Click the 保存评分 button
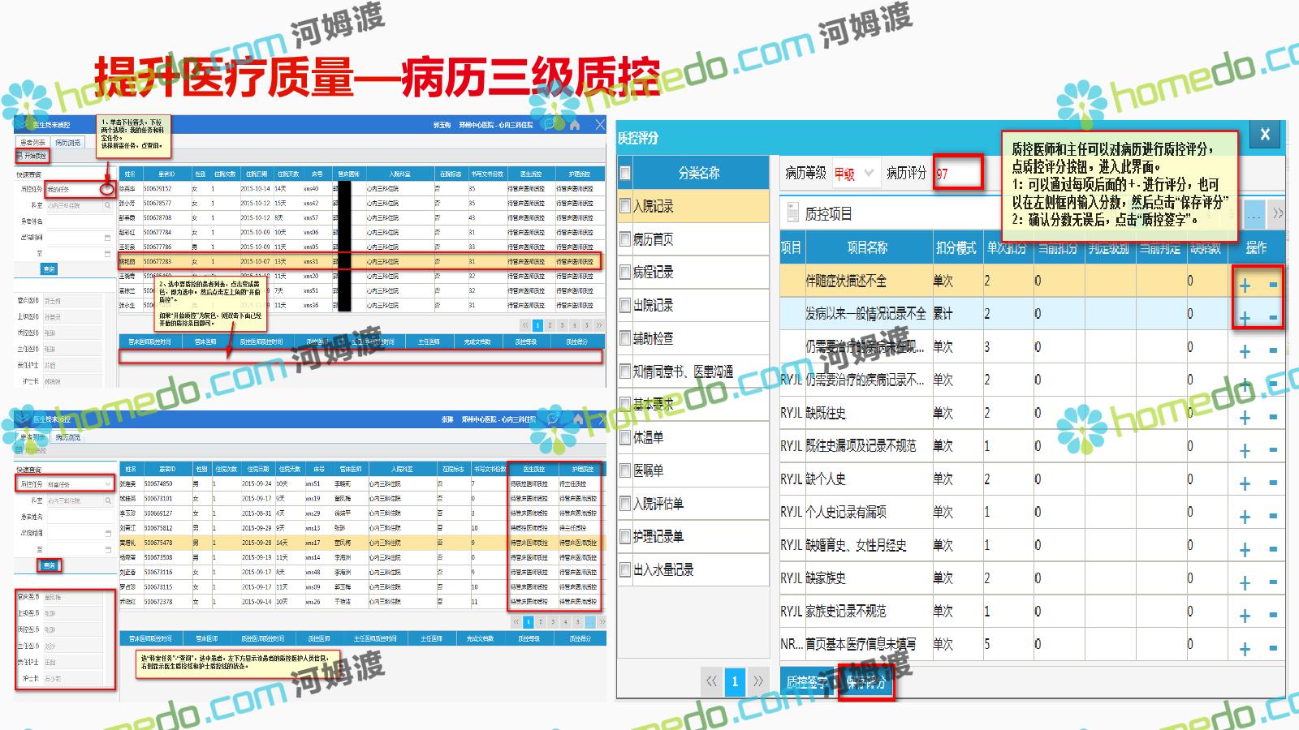The height and width of the screenshot is (730, 1299). pyautogui.click(x=865, y=683)
